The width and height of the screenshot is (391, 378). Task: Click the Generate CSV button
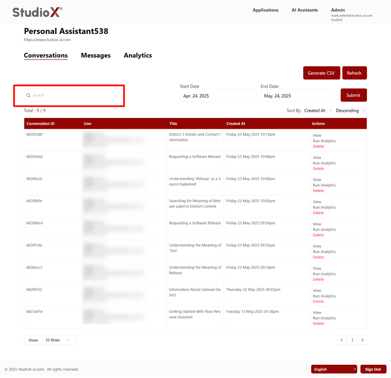[321, 73]
